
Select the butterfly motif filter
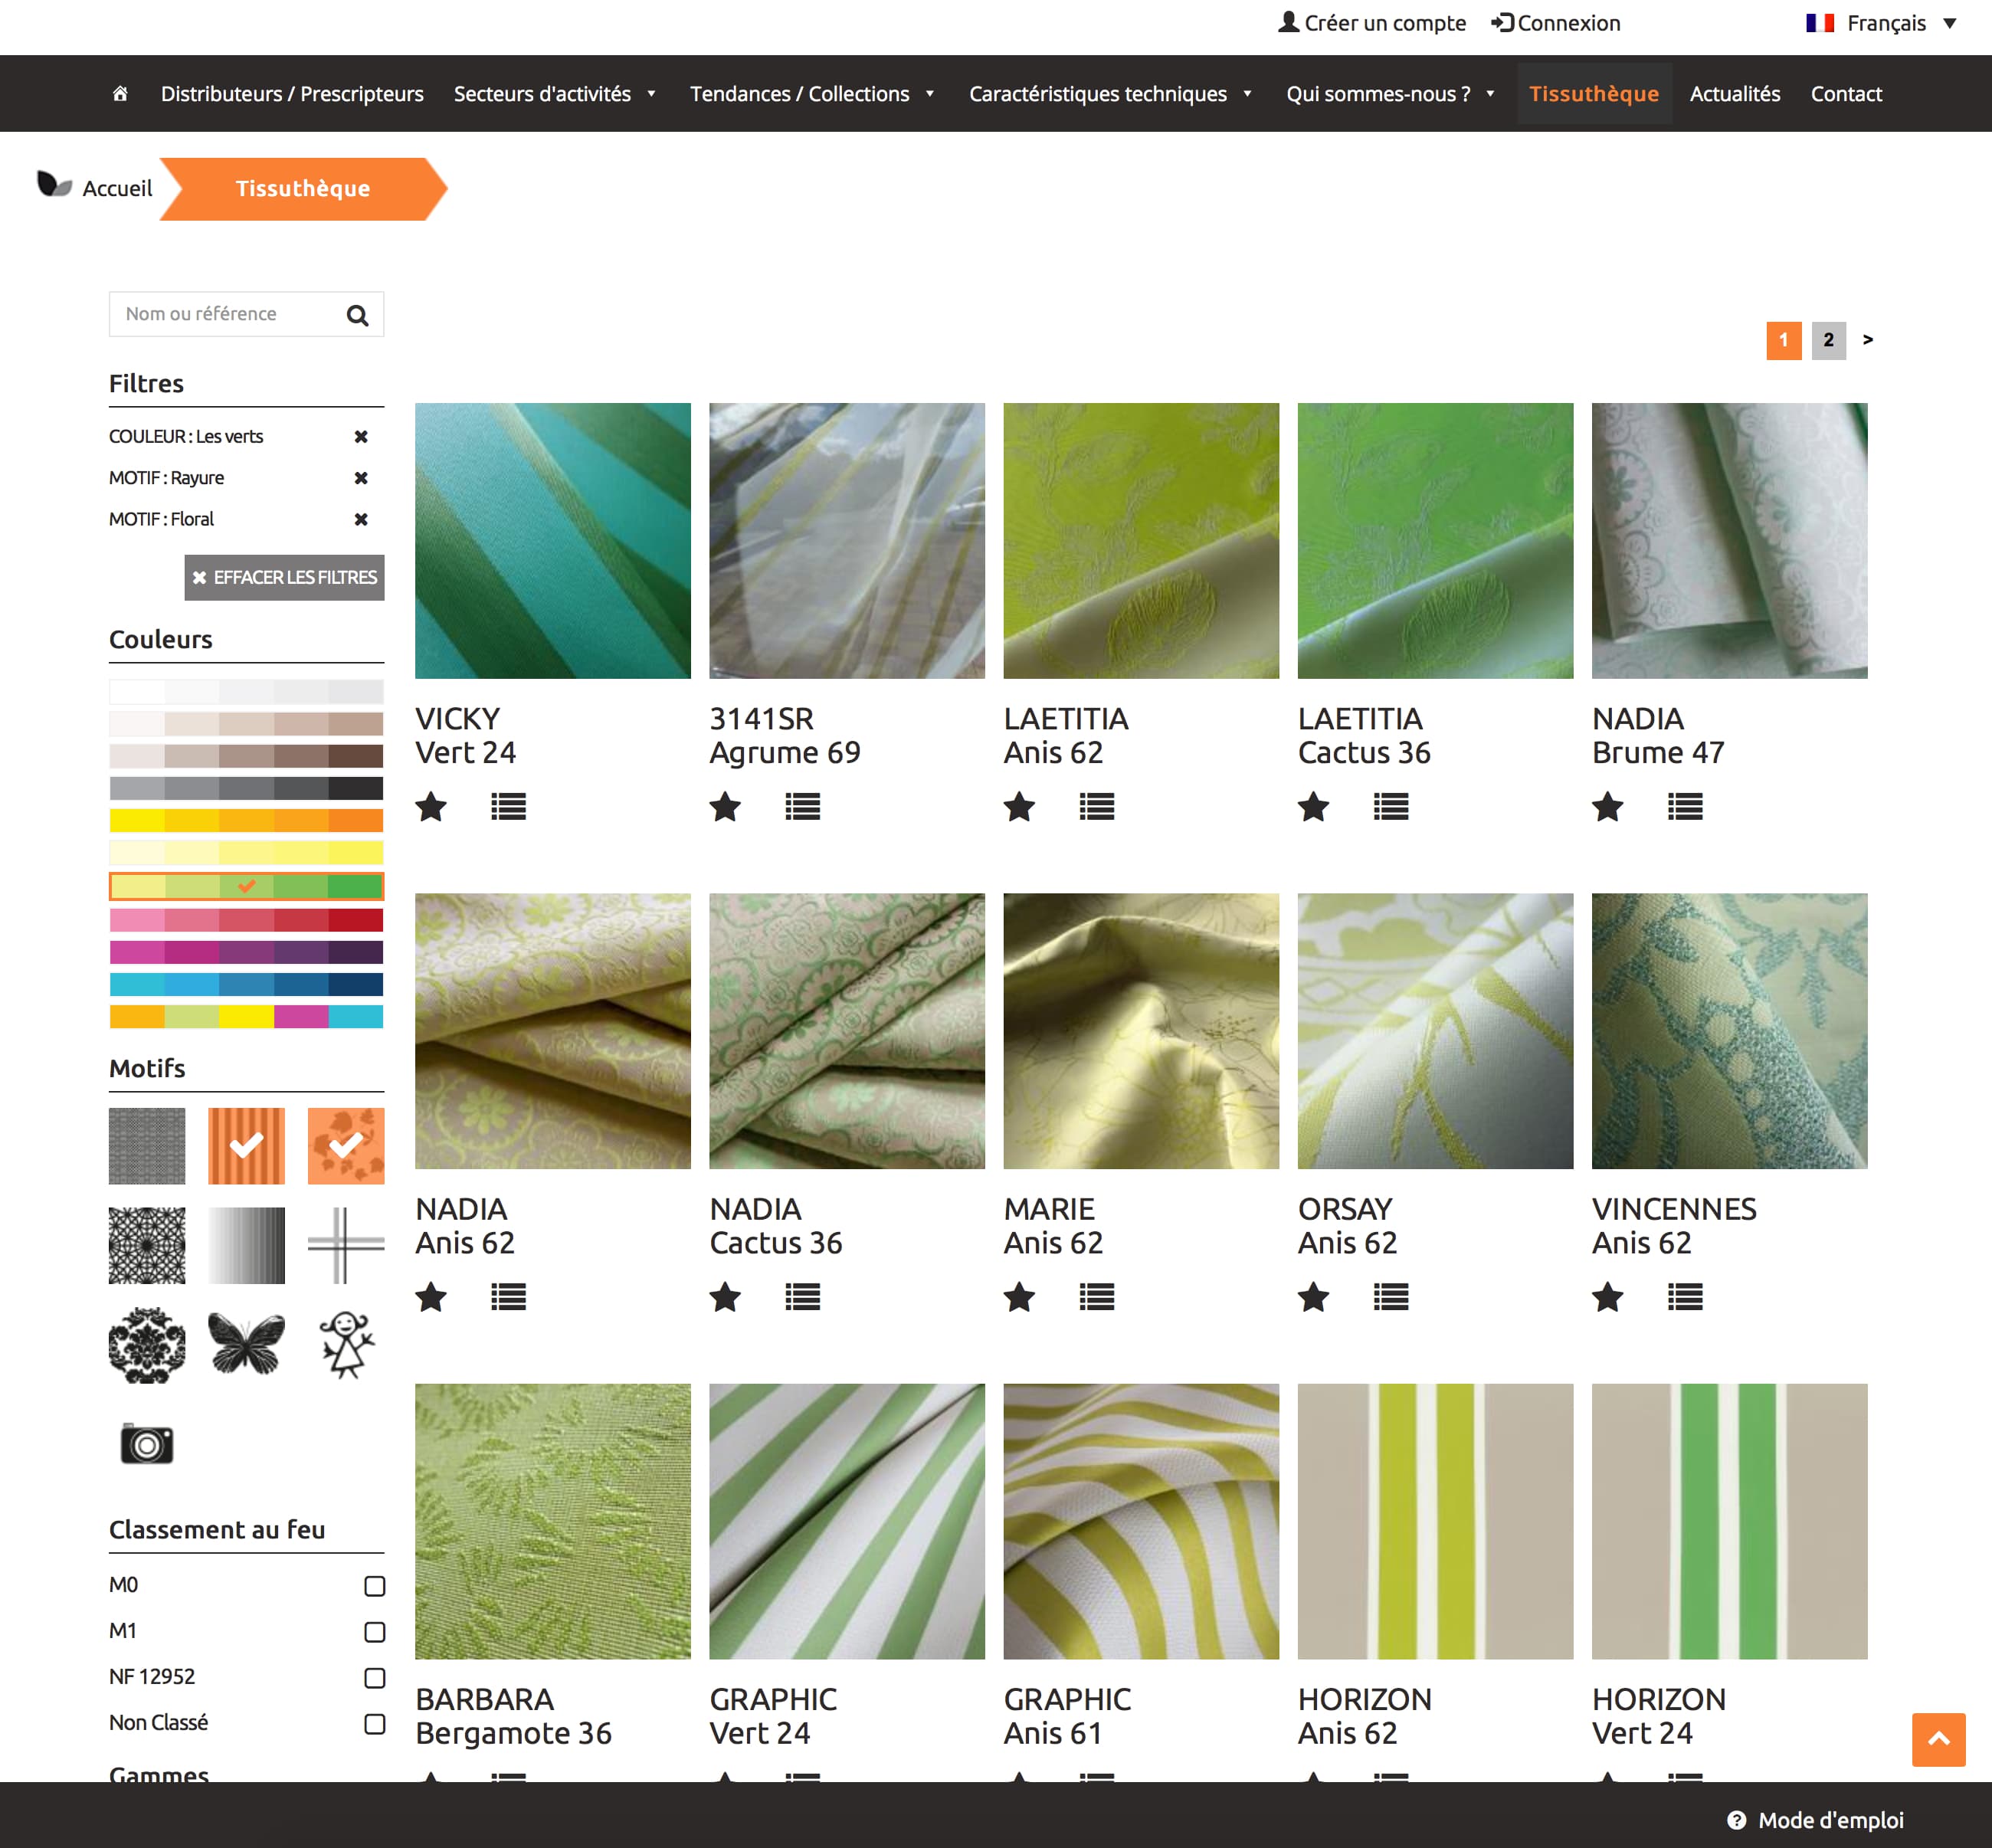pyautogui.click(x=246, y=1345)
